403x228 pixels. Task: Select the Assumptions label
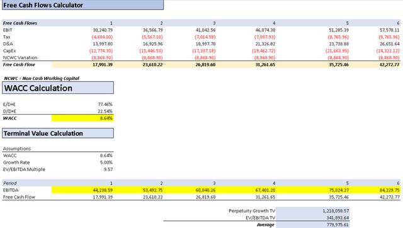click(x=17, y=149)
